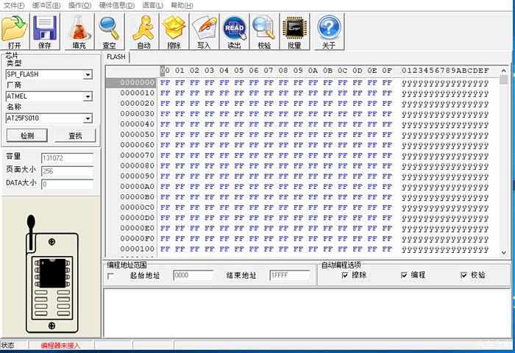Image resolution: width=515 pixels, height=353 pixels.
Task: Click the 打开 (Open) folder icon
Action: pyautogui.click(x=15, y=29)
